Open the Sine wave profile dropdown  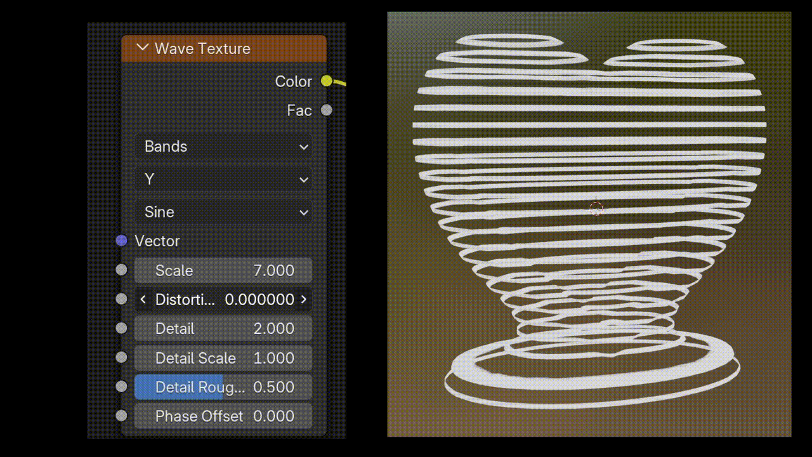pyautogui.click(x=223, y=212)
